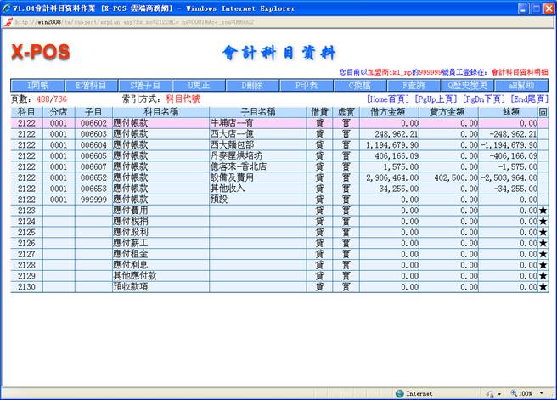The width and height of the screenshot is (557, 400).
Task: Click E增科目 to add an account
Action: pyautogui.click(x=91, y=85)
